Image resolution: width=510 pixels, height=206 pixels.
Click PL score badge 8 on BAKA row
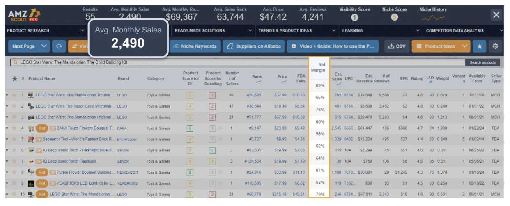pos(189,128)
